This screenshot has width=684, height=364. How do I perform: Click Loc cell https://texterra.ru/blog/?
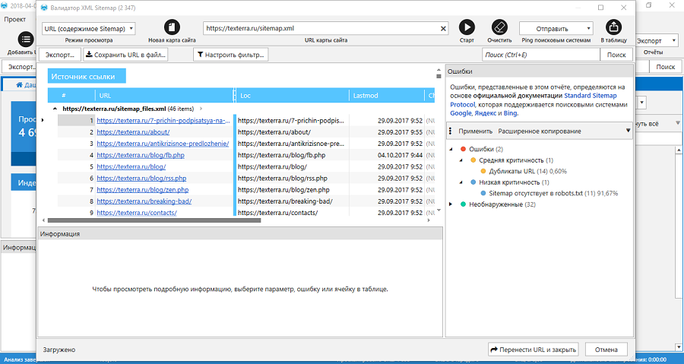tap(291, 166)
